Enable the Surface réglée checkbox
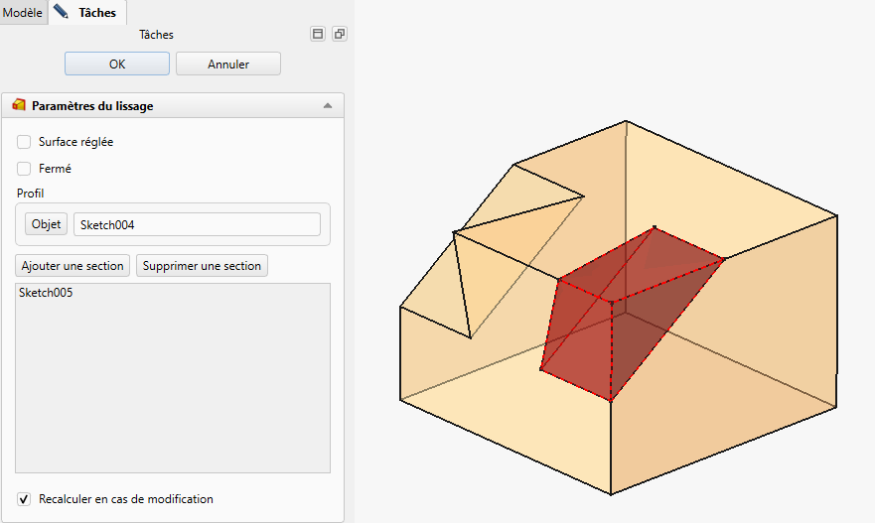Image resolution: width=875 pixels, height=523 pixels. [24, 142]
